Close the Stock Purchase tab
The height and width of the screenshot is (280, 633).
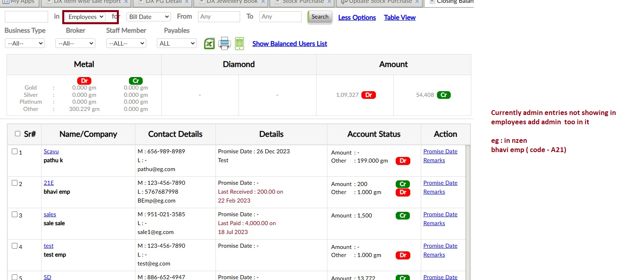[329, 2]
